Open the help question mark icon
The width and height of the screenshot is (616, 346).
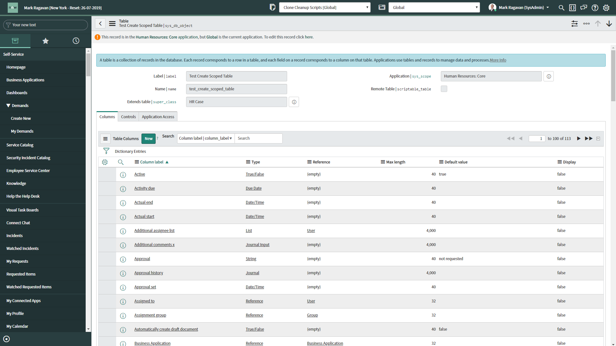595,8
